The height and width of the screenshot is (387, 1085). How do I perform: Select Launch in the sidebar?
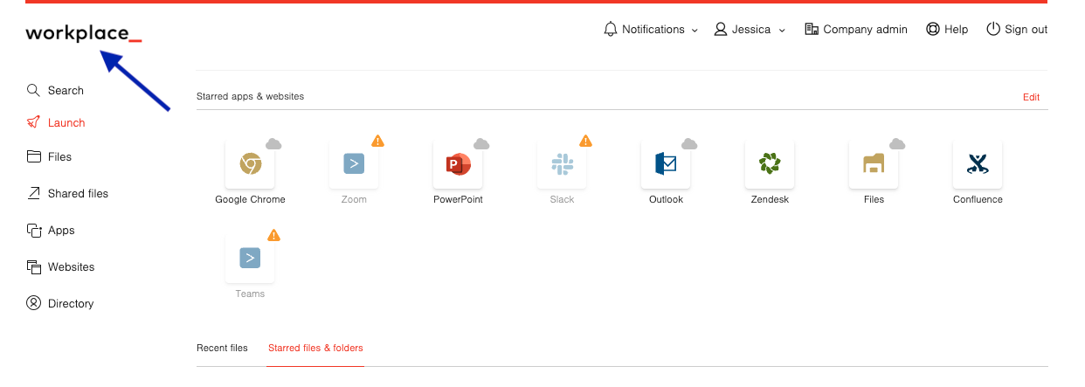tap(66, 122)
